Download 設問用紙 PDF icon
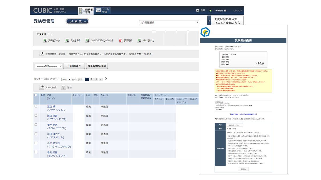 coord(121,41)
